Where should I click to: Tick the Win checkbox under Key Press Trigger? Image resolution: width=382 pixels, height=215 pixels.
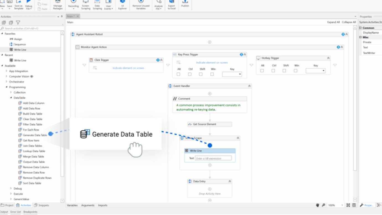pos(212,74)
